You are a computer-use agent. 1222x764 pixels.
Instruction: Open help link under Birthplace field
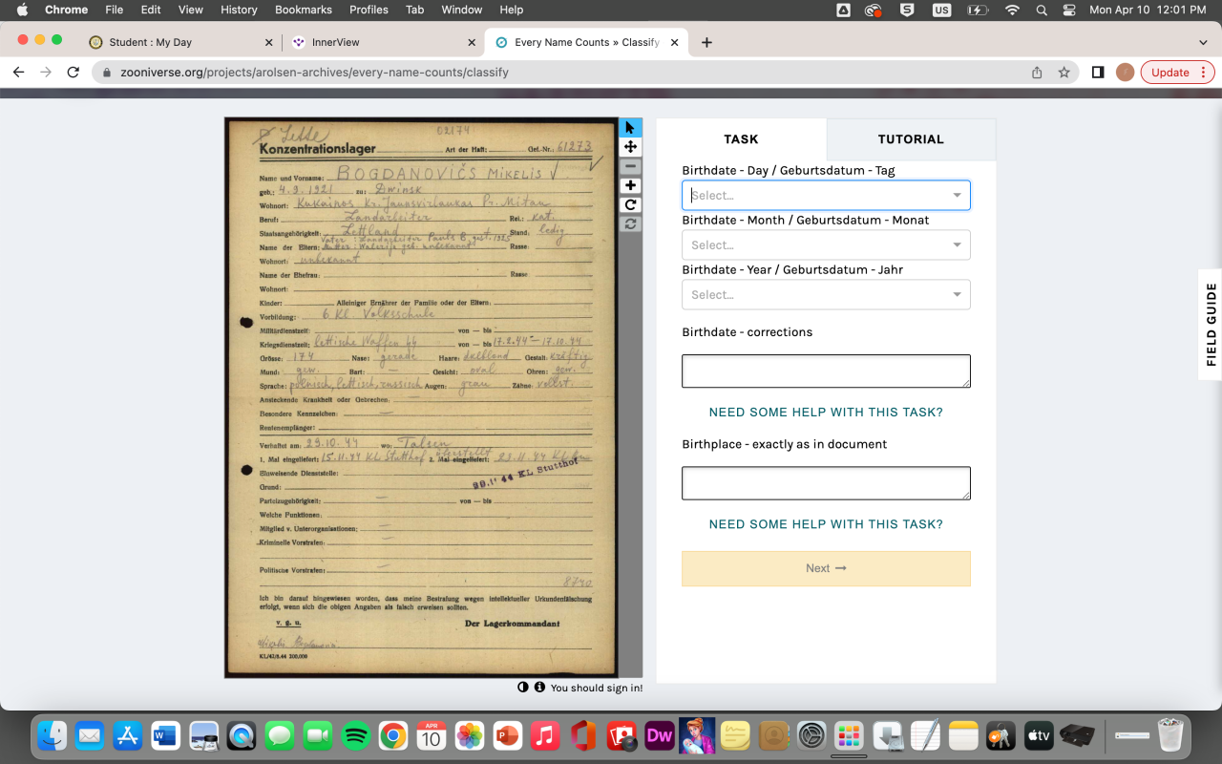826,524
